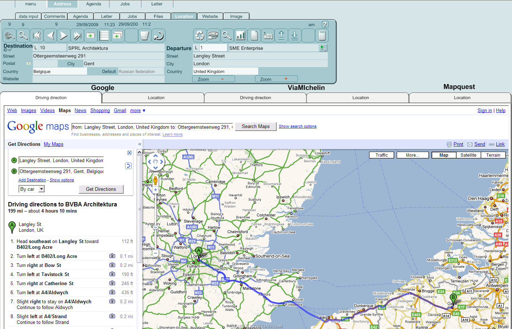Open the More... map layers dropdown
The image size is (512, 329).
point(412,155)
